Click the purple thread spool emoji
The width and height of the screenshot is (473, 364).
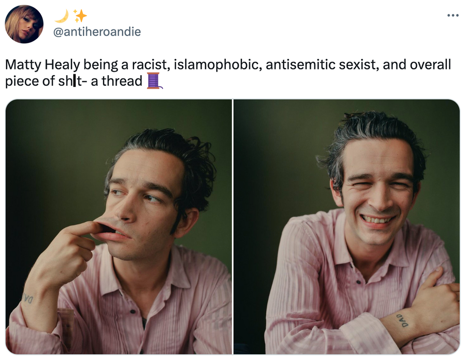(x=155, y=81)
